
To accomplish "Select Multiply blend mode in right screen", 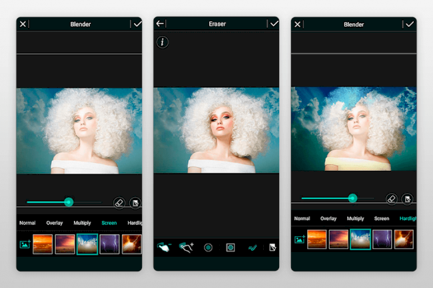I will pos(356,219).
